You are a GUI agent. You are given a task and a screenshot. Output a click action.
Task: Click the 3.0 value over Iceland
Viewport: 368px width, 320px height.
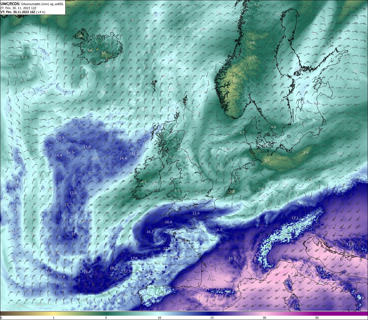[90, 50]
